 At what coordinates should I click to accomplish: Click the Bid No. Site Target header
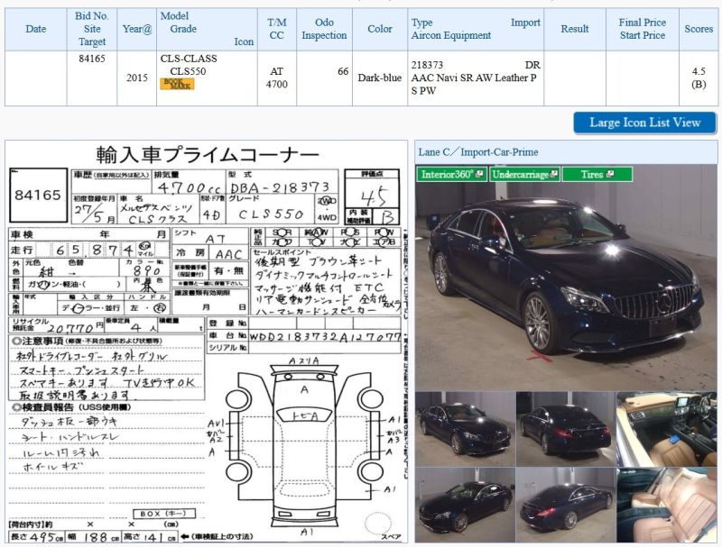[x=92, y=29]
